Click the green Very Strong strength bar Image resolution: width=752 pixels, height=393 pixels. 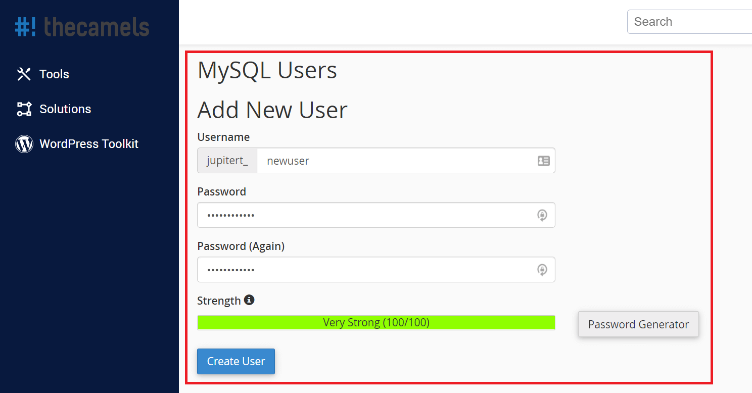376,323
